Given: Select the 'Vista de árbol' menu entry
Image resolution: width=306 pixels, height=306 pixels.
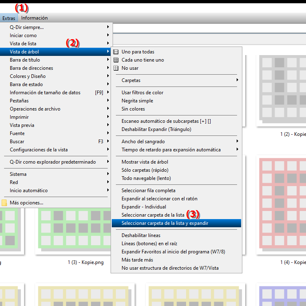Looking at the screenshot, I should (x=55, y=52).
